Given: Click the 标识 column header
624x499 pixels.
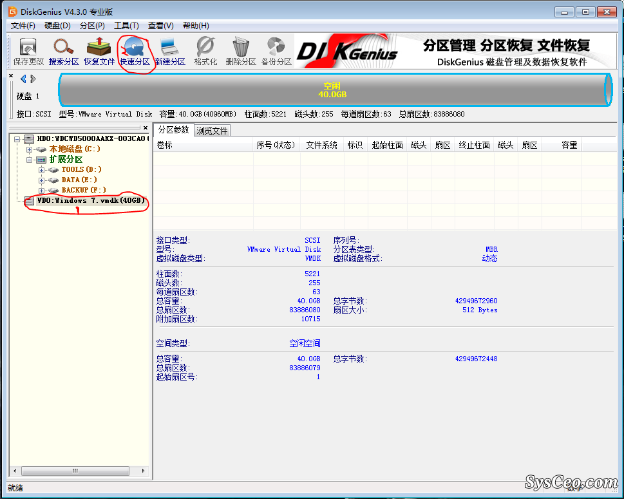Looking at the screenshot, I should pyautogui.click(x=355, y=146).
